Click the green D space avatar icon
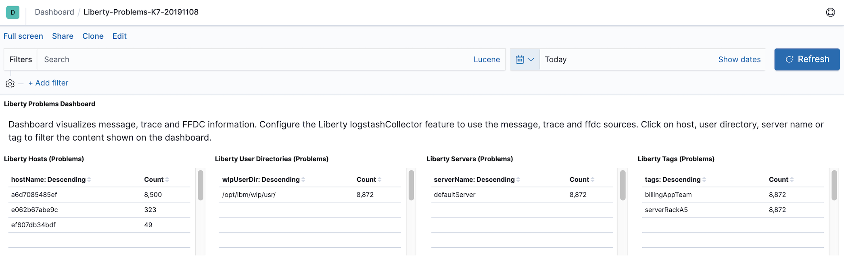The height and width of the screenshot is (257, 844). pyautogui.click(x=13, y=12)
